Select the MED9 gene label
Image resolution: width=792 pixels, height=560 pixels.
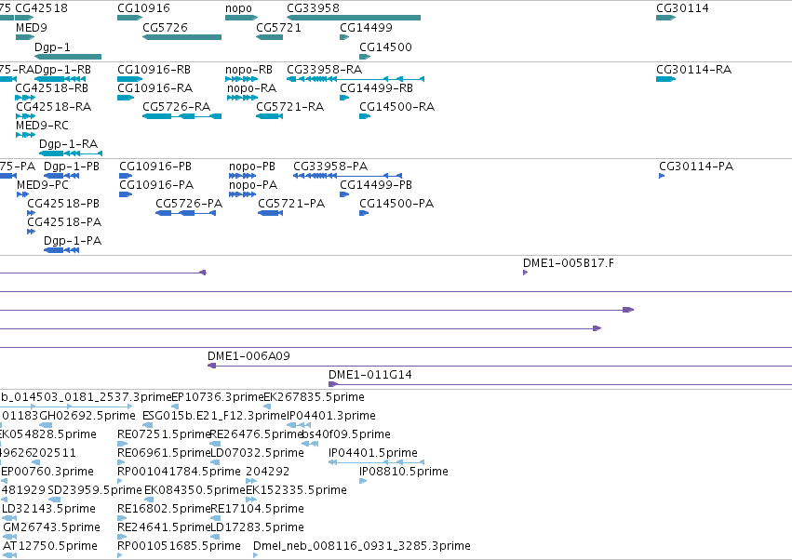(32, 27)
